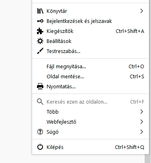The width and height of the screenshot is (151, 163).
Task: Click the Könyvtár library books icon
Action: click(x=40, y=11)
